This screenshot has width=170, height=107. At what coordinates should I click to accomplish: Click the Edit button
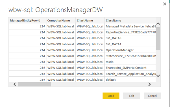point(132,96)
